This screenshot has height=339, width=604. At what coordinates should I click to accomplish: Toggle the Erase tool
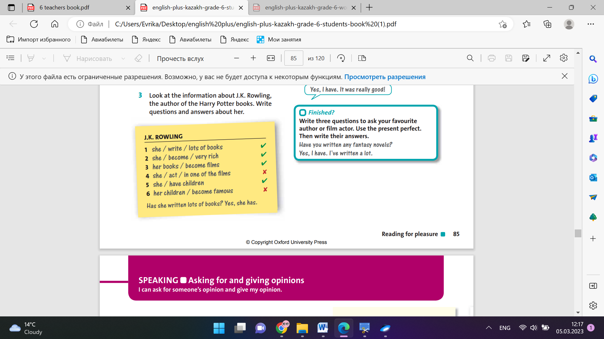tap(138, 58)
